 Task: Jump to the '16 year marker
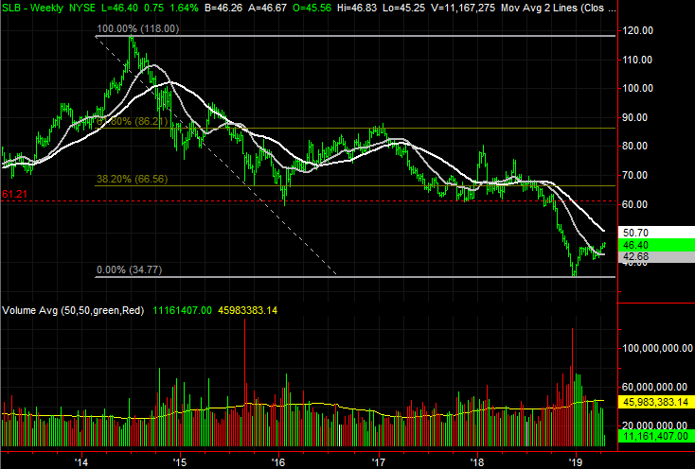[x=278, y=462]
